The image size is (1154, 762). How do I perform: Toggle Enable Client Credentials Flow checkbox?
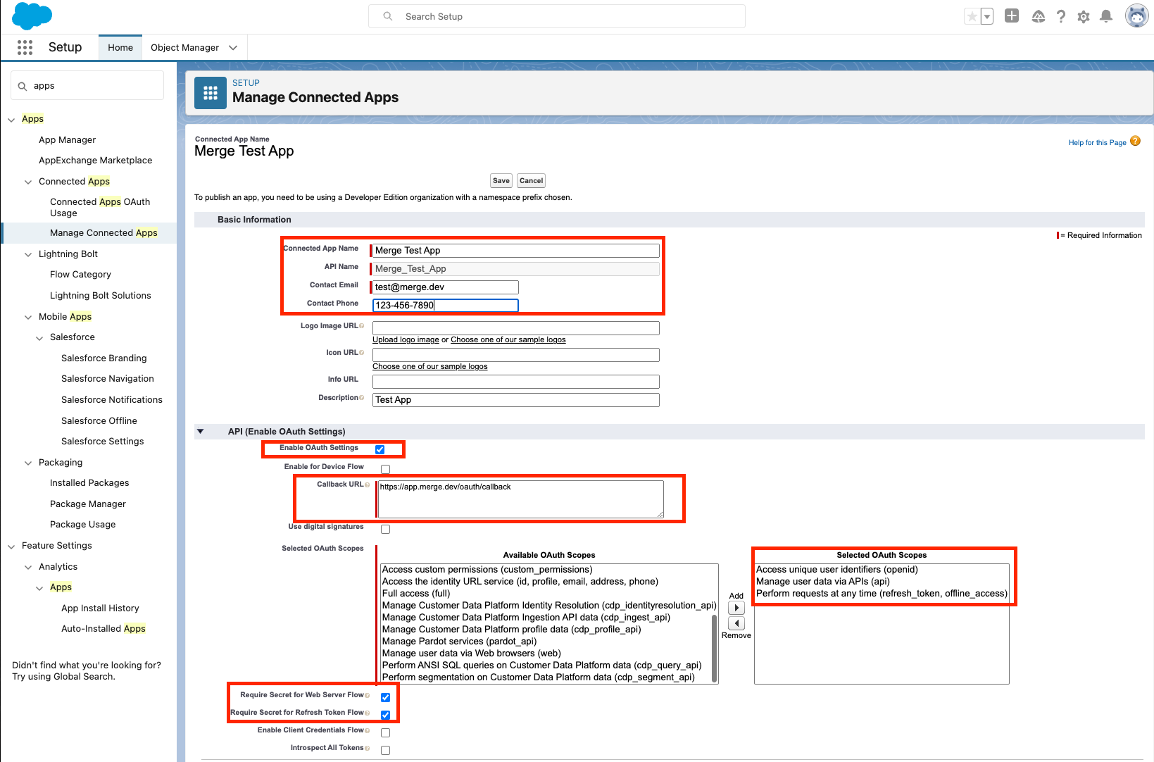385,732
